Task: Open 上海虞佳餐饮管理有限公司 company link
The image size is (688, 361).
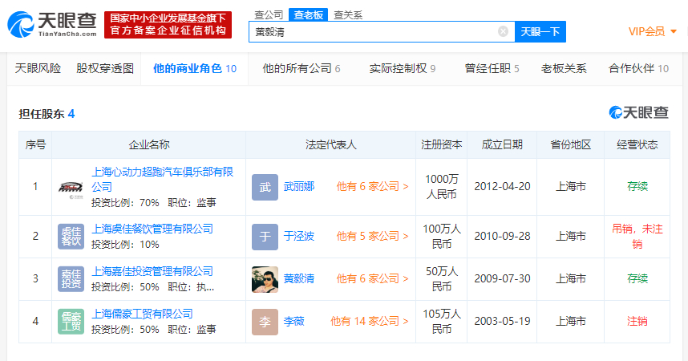Action: coord(152,229)
